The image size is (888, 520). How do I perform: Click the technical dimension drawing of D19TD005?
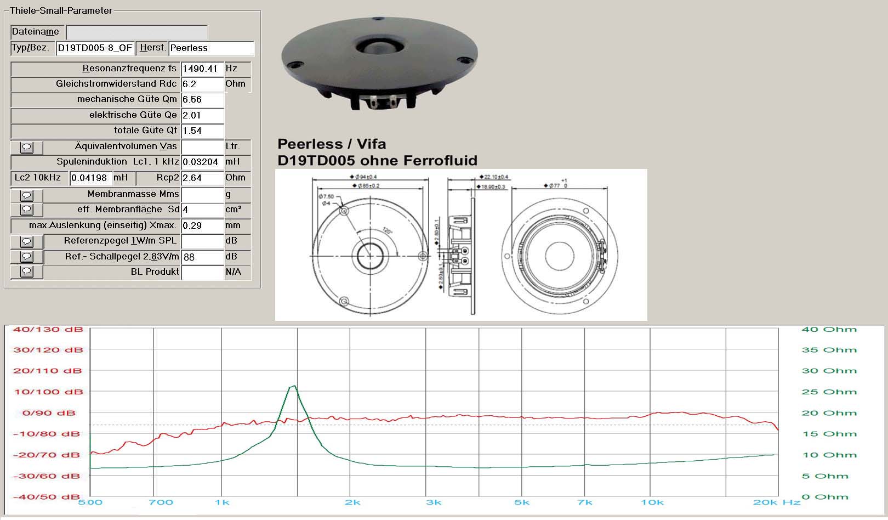[x=460, y=245]
